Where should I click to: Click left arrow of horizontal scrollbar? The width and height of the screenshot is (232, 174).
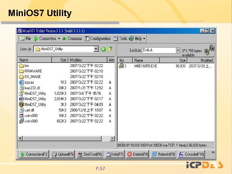point(20,139)
